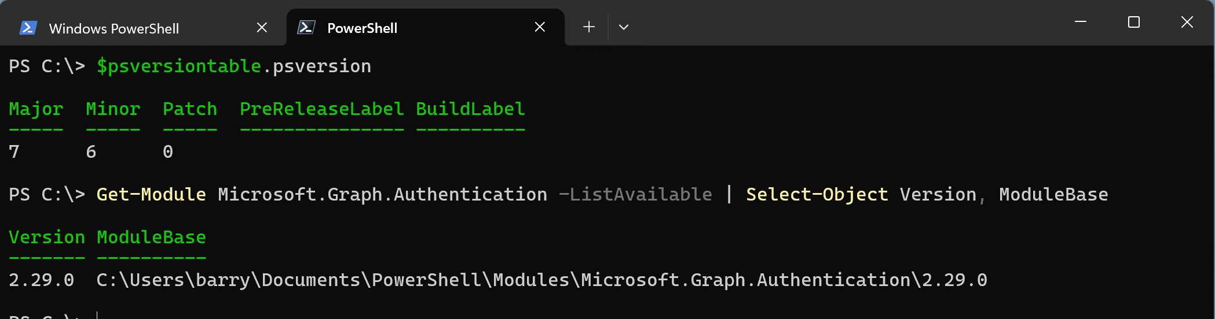1215x319 pixels.
Task: Click the Get-Module command text
Action: coord(151,194)
